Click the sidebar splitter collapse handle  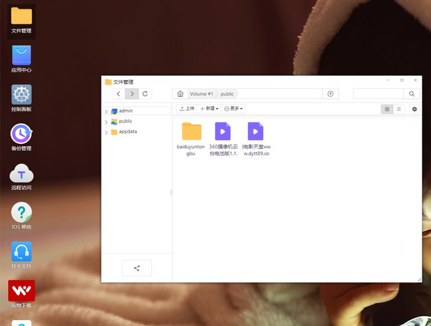(172, 193)
